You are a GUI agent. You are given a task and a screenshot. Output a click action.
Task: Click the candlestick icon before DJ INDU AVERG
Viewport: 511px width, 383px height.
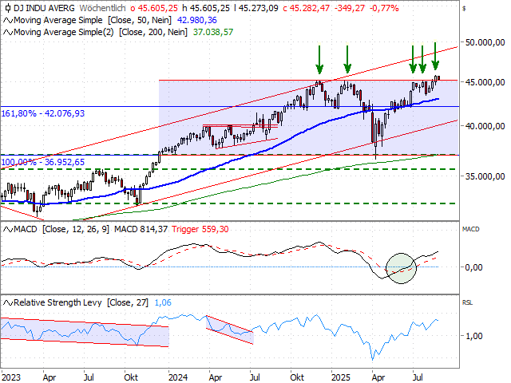click(7, 8)
